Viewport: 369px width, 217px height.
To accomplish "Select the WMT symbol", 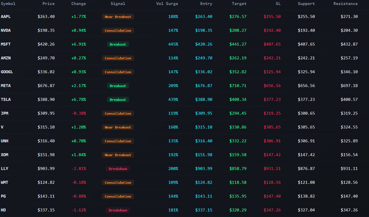I will 5,182.
